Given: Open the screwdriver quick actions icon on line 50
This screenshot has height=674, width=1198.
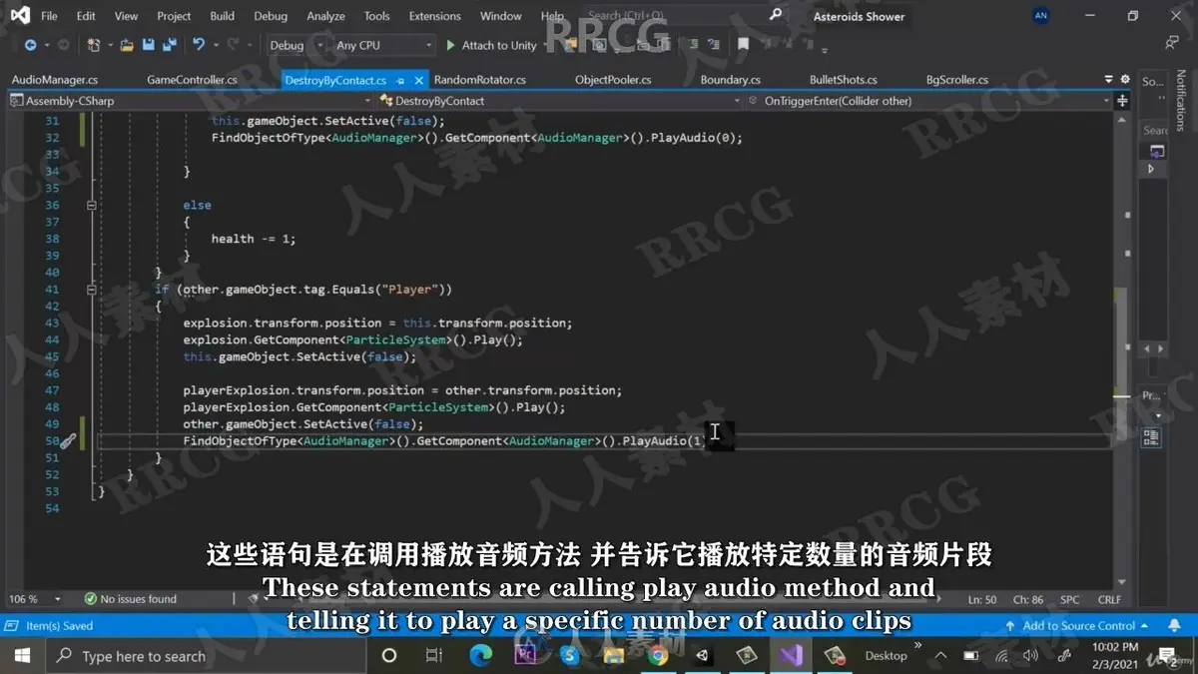Looking at the screenshot, I should [67, 440].
